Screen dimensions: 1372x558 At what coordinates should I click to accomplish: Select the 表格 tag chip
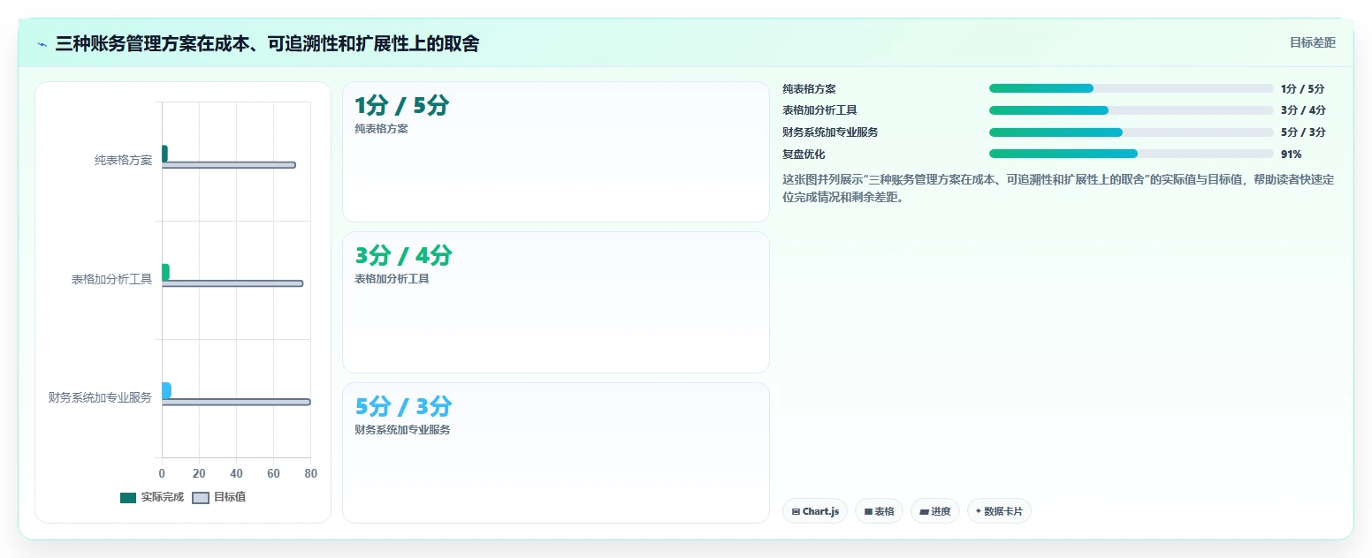click(x=879, y=511)
